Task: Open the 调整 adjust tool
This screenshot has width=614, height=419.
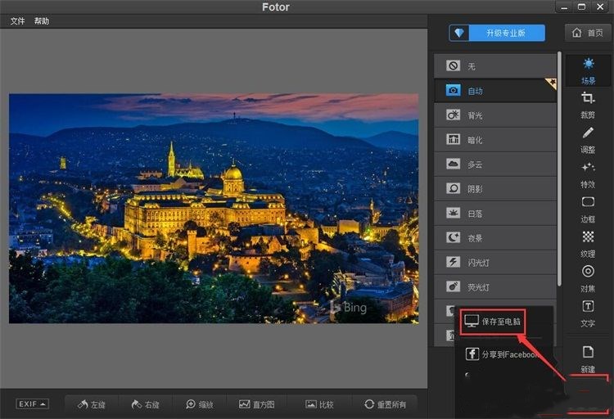Action: click(x=588, y=140)
